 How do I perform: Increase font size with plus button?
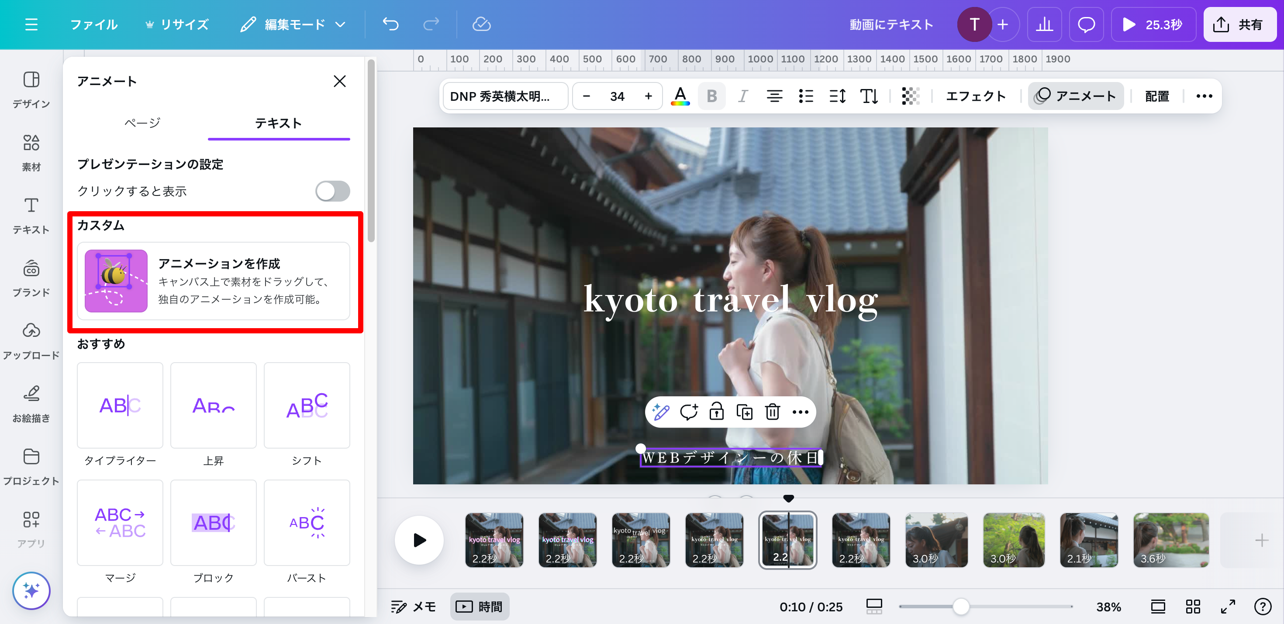pyautogui.click(x=648, y=96)
